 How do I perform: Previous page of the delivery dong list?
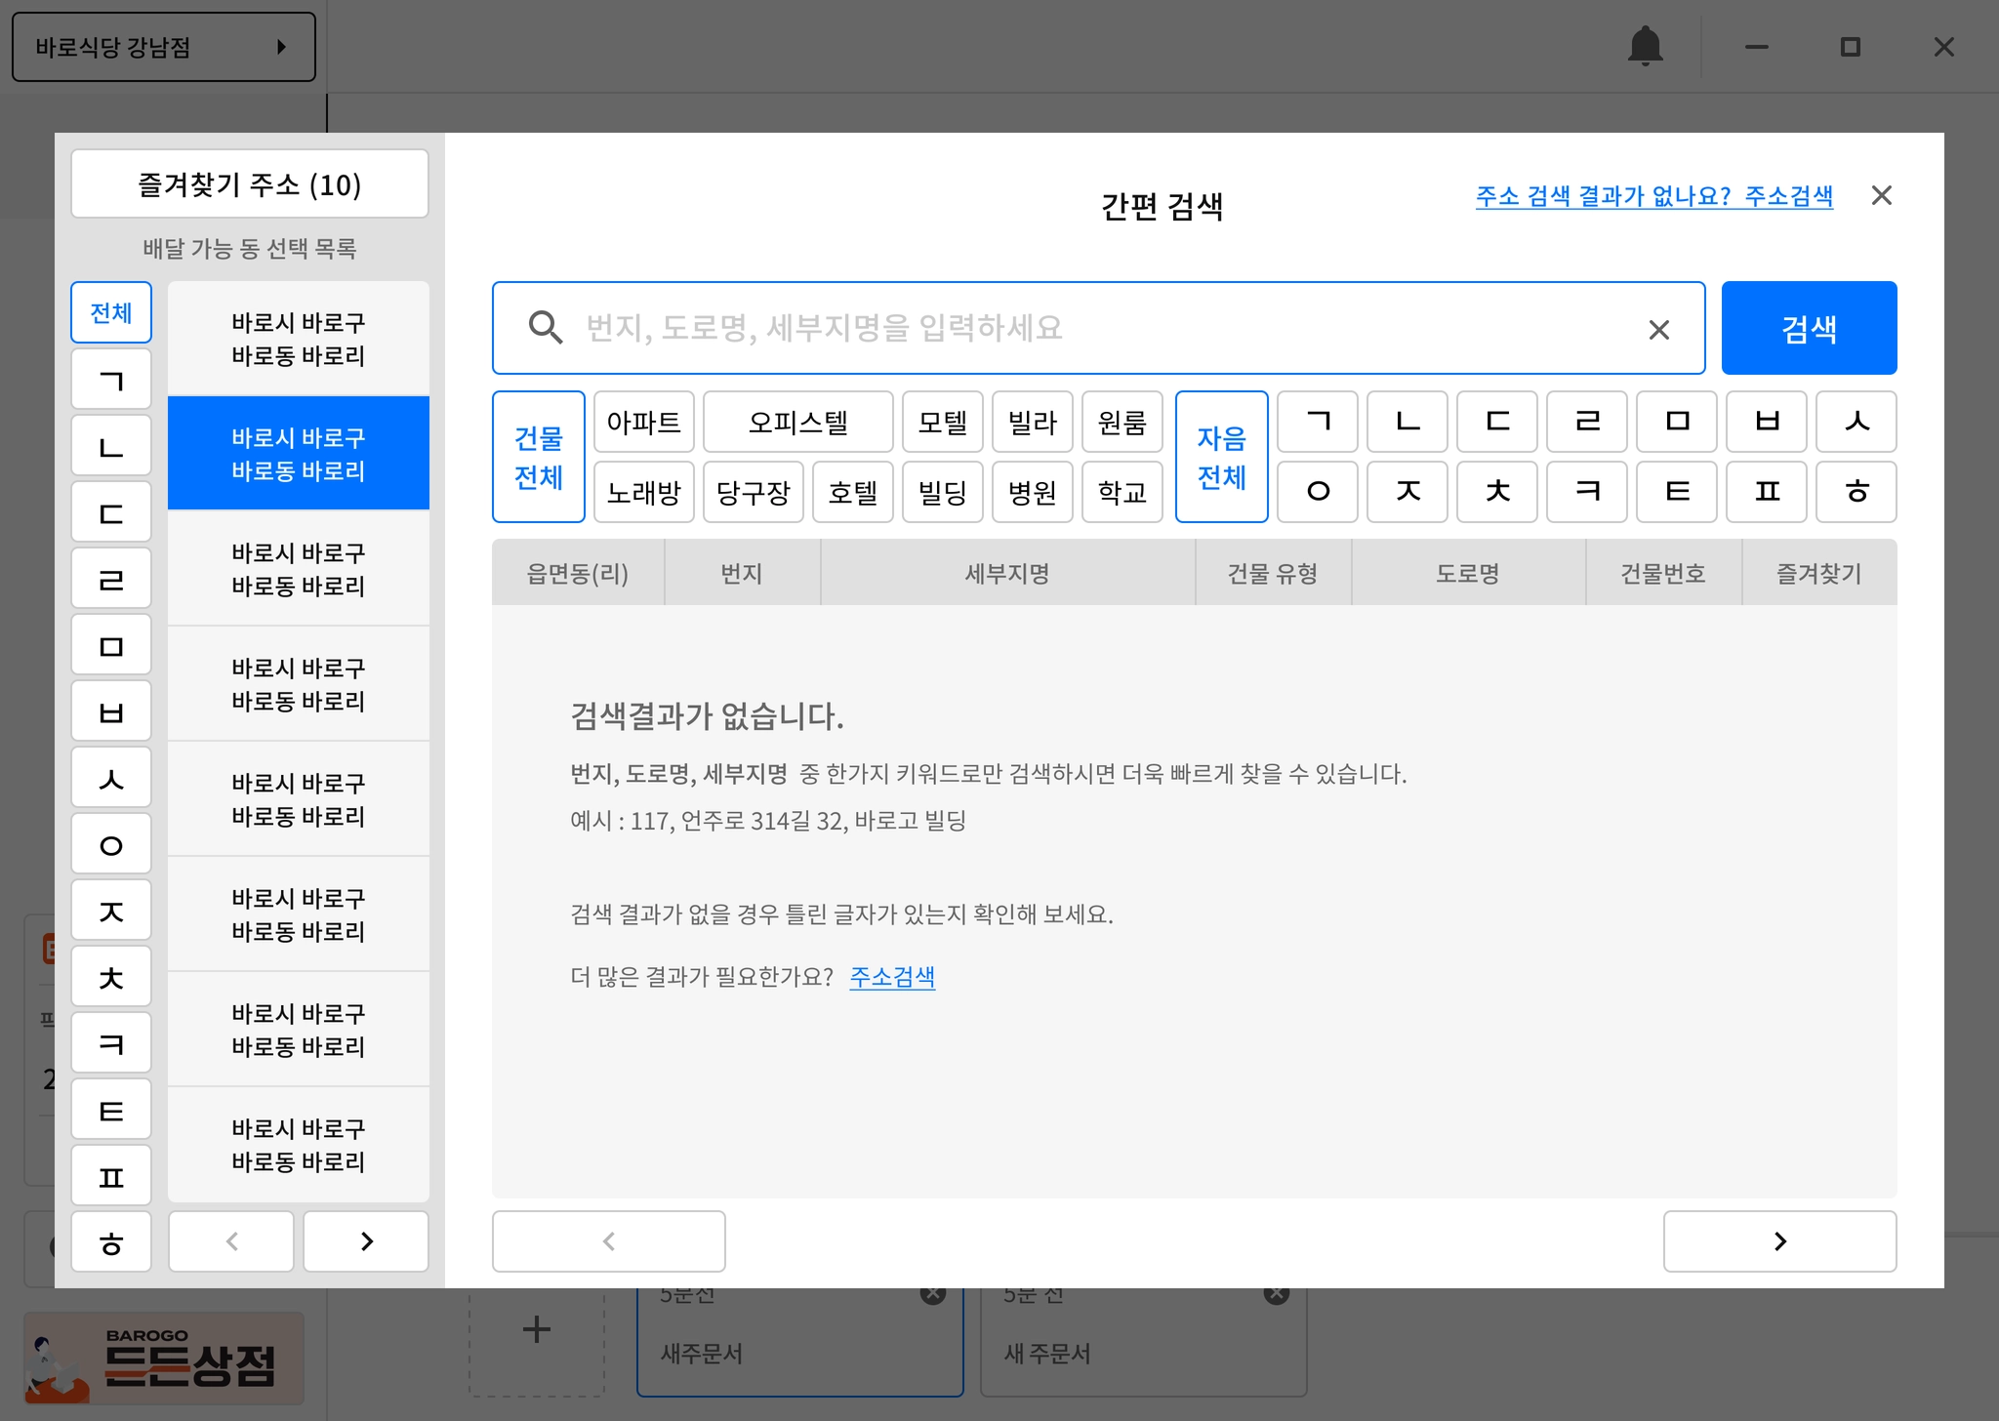pos(231,1240)
